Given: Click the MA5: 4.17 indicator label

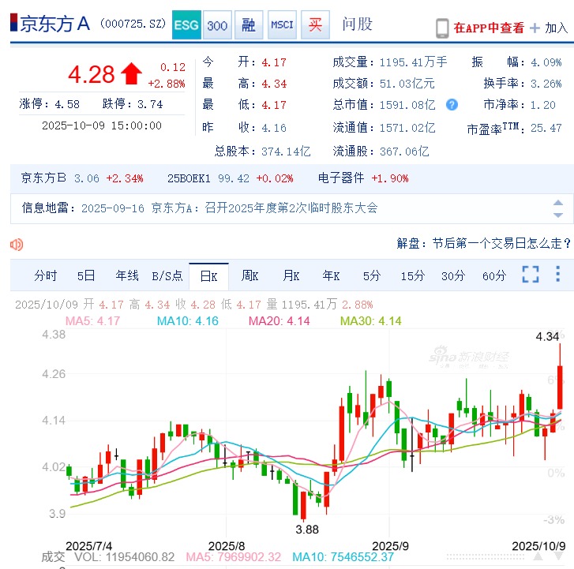Looking at the screenshot, I should coord(92,321).
